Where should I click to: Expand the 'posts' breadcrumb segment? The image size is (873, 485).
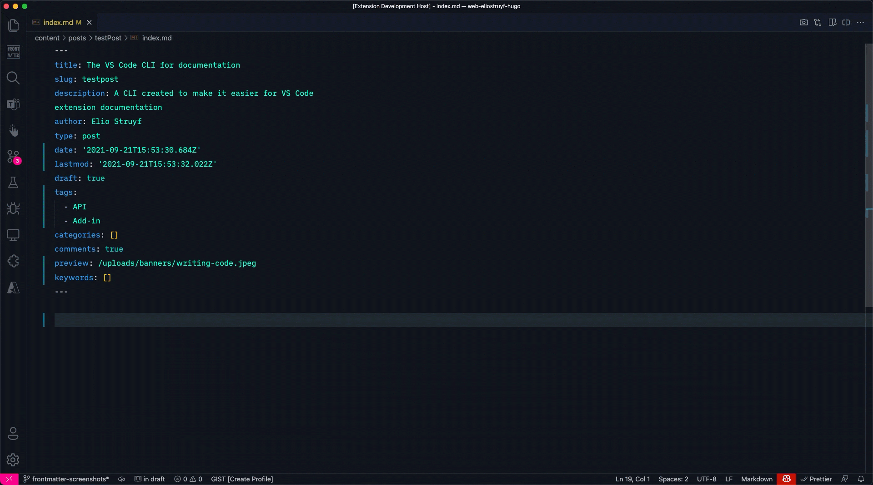[77, 38]
